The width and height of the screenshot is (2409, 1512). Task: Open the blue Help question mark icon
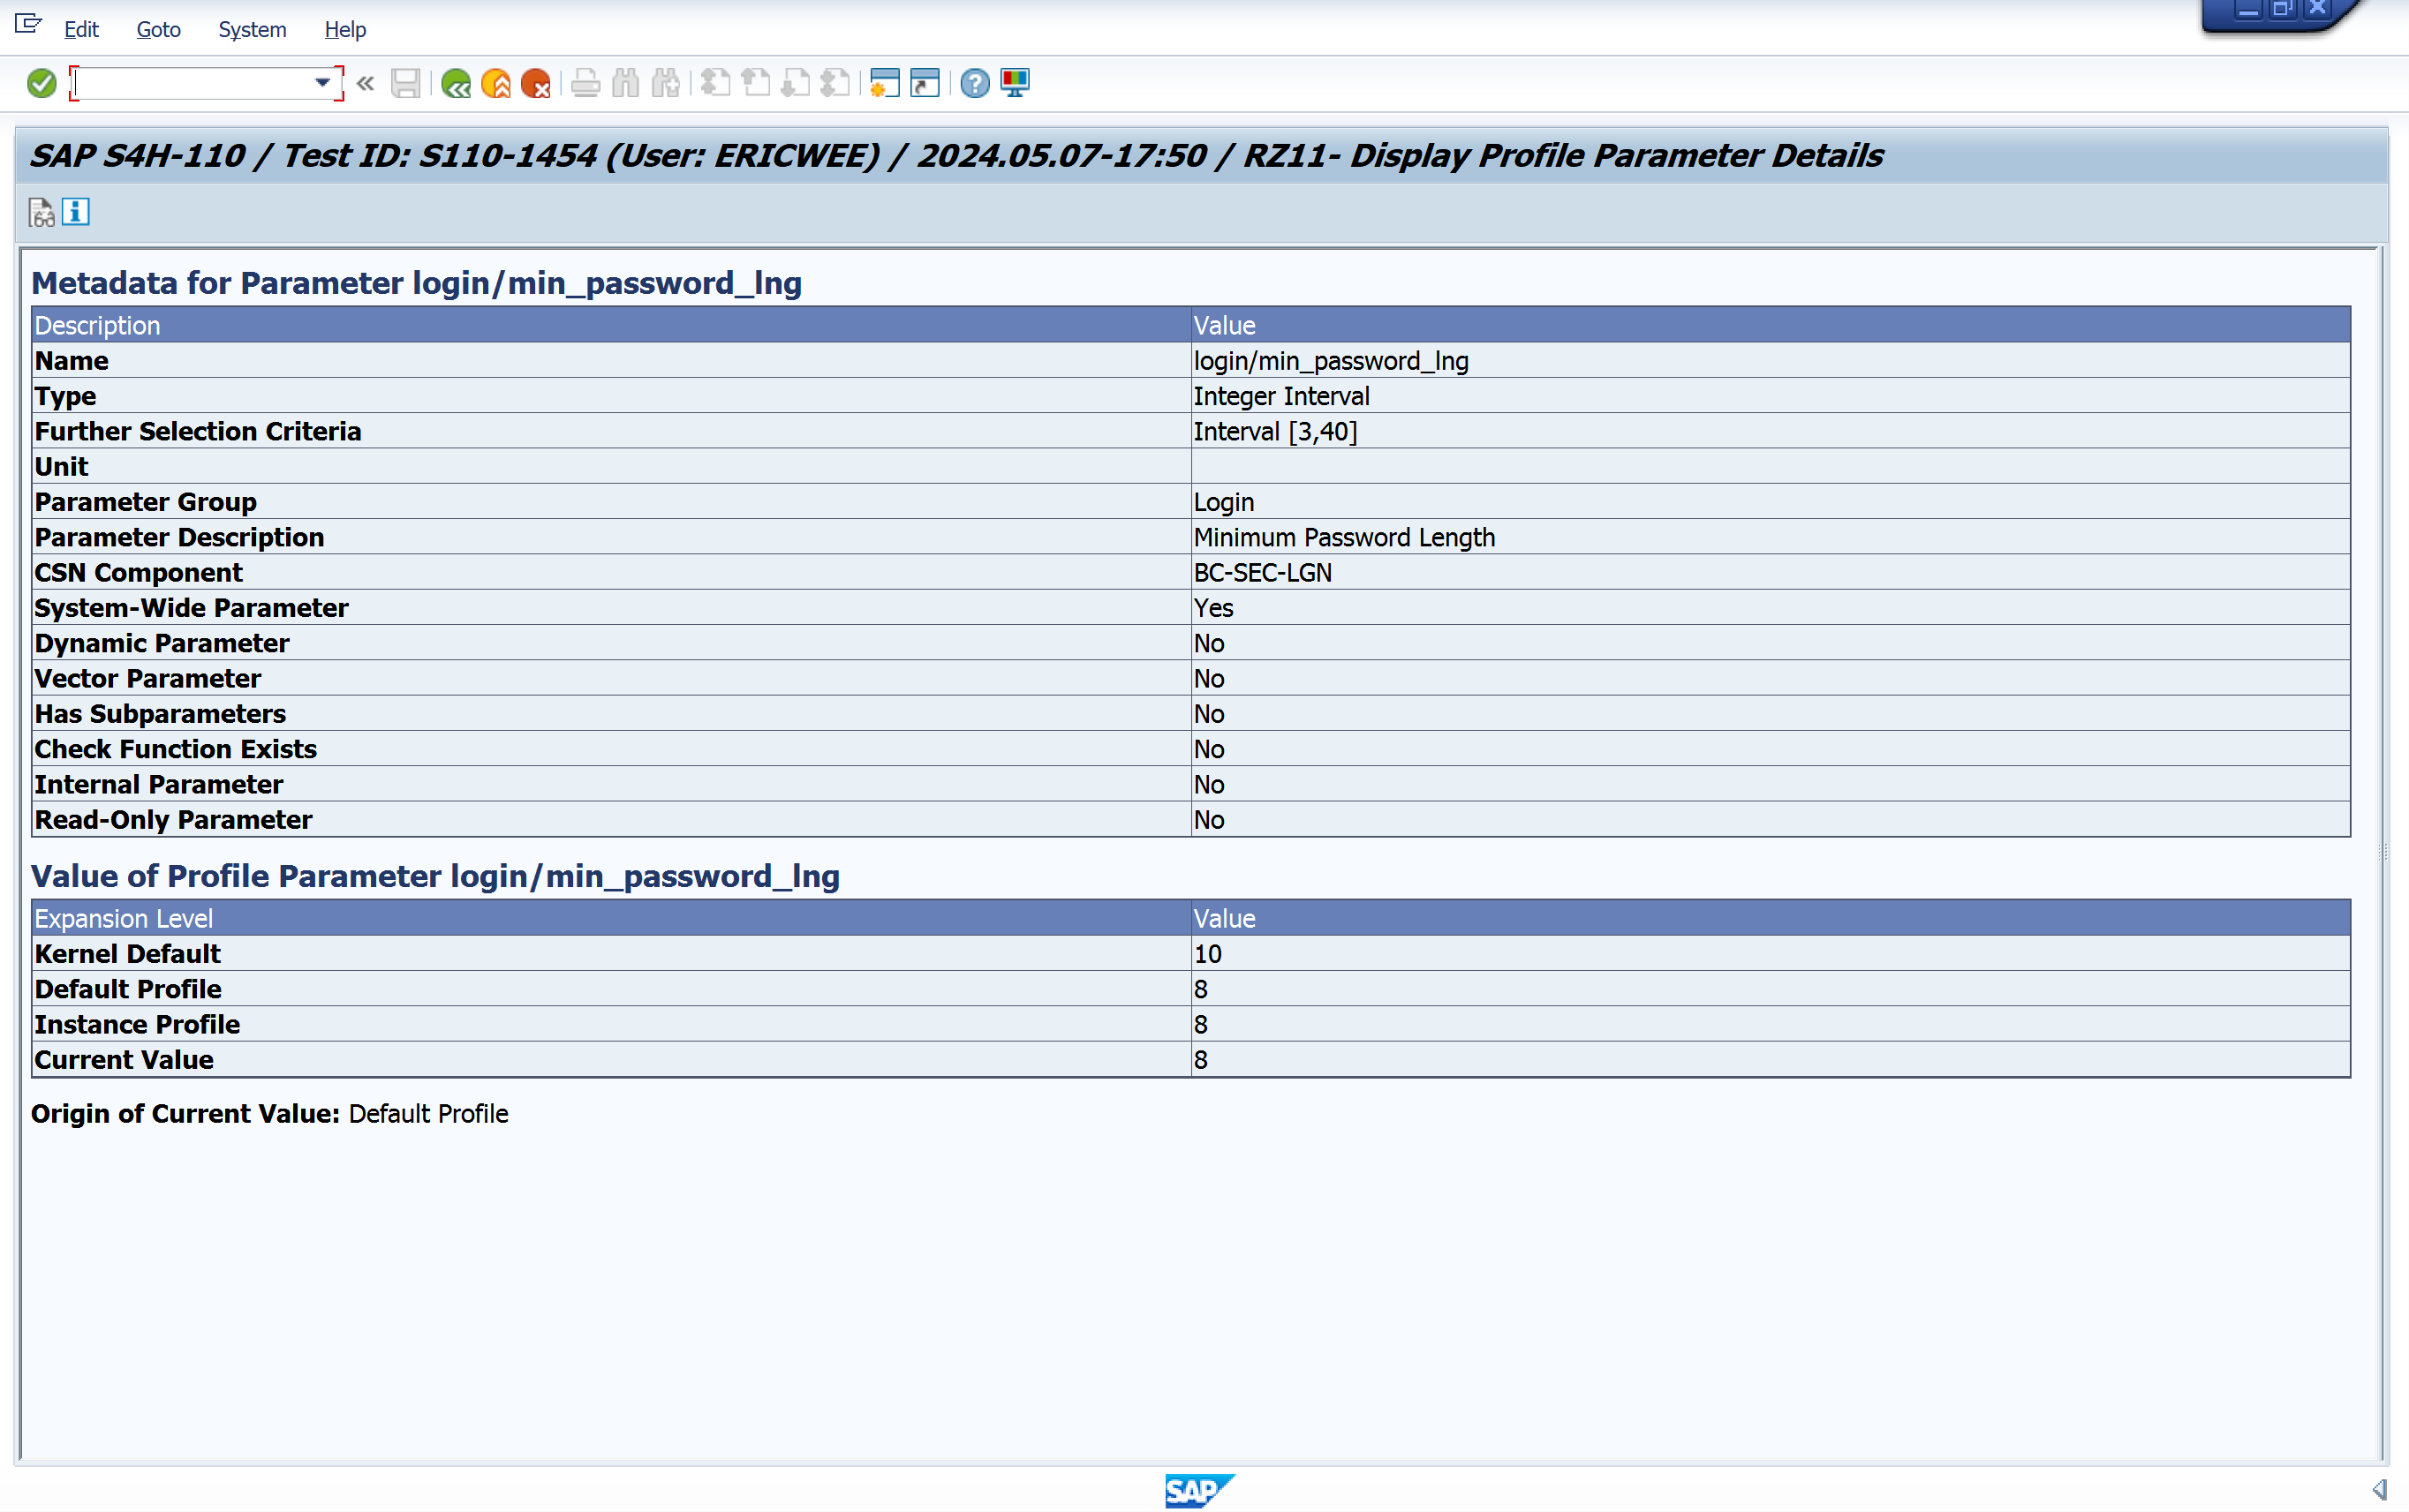coord(974,83)
